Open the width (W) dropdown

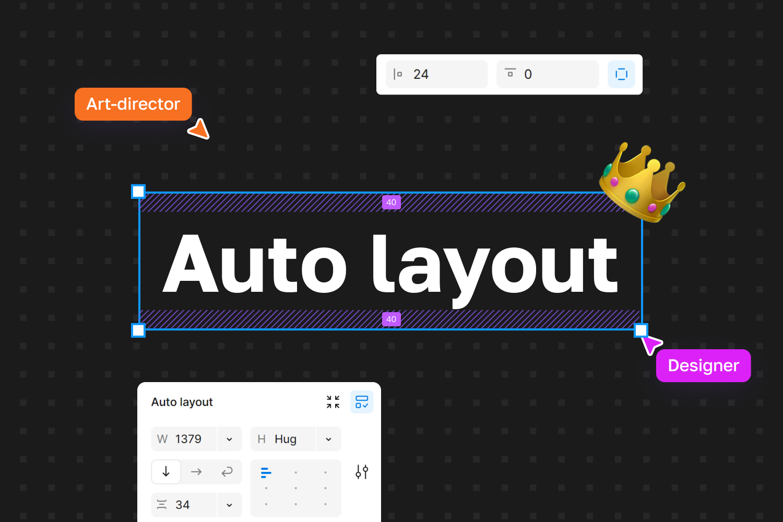[229, 439]
